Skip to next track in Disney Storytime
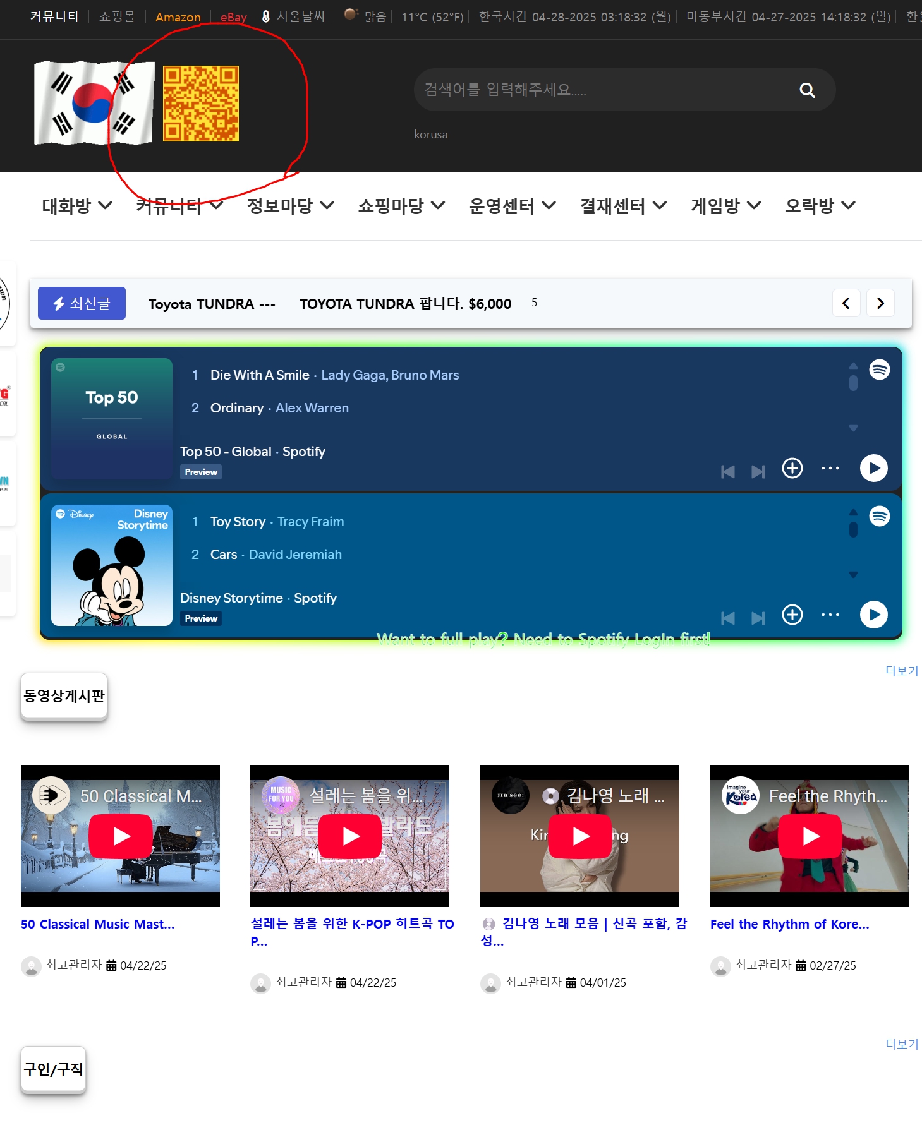 pyautogui.click(x=758, y=618)
